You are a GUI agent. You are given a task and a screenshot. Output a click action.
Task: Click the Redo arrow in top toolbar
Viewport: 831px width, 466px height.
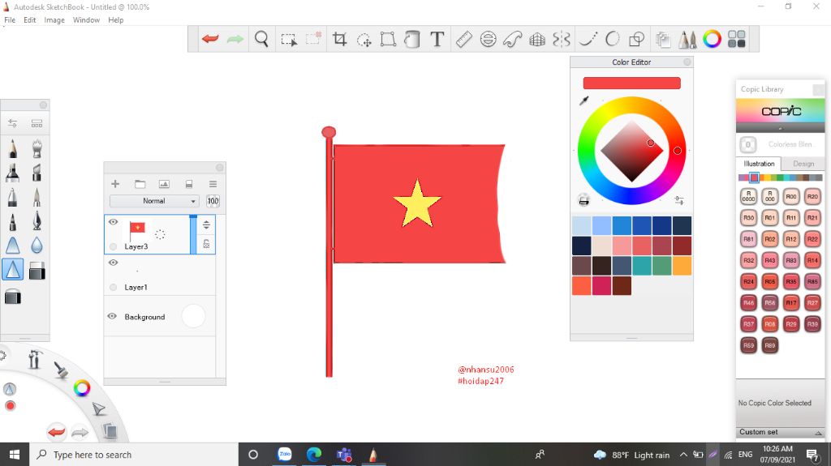click(x=235, y=39)
